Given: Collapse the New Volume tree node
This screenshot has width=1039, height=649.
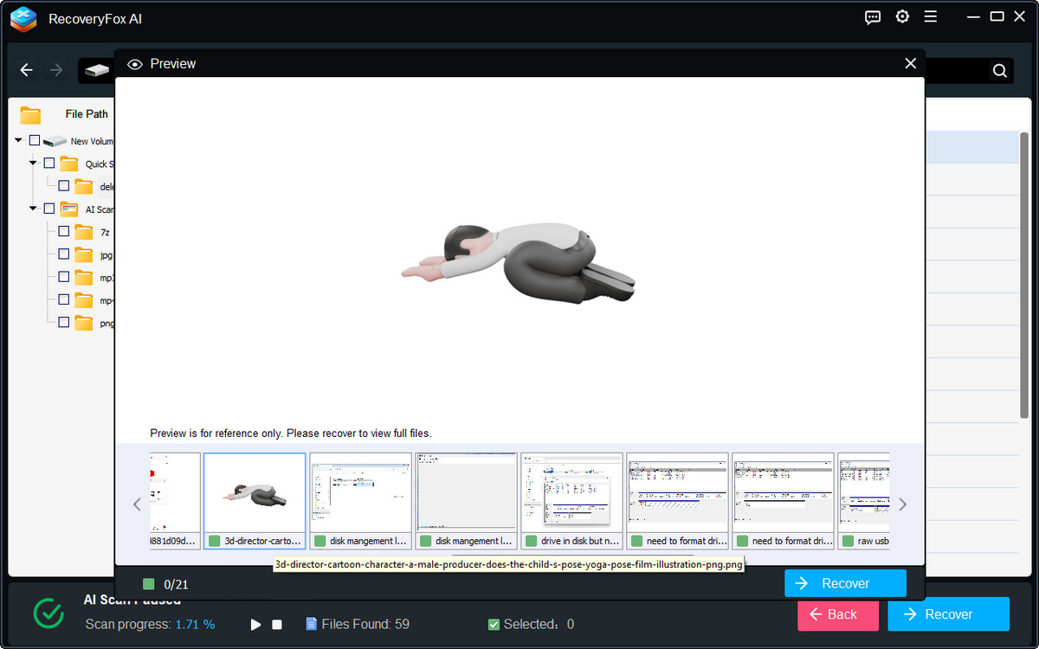Looking at the screenshot, I should [19, 140].
